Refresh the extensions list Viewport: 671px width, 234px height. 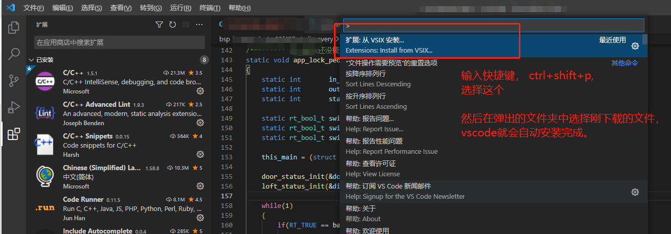pos(173,25)
